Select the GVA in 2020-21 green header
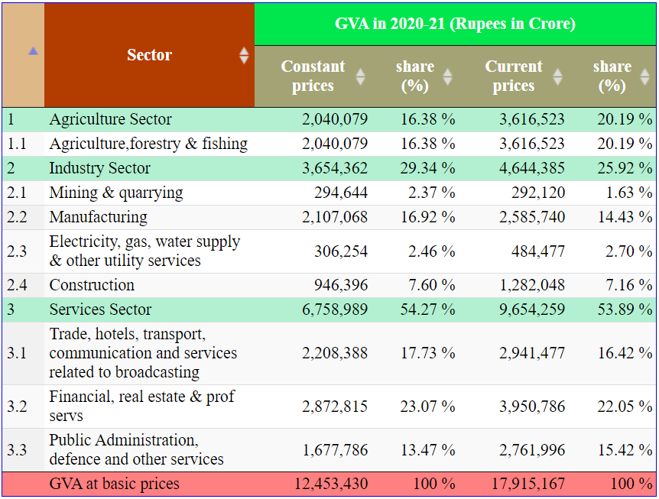659x499 pixels. tap(455, 24)
